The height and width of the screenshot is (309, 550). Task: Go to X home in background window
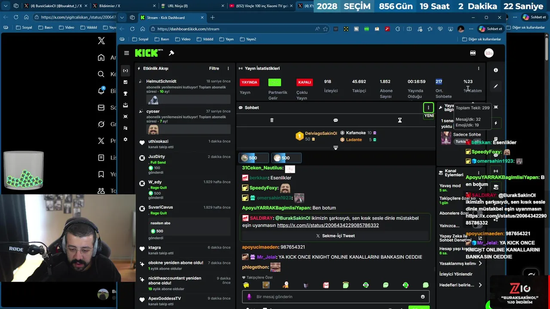(x=101, y=58)
